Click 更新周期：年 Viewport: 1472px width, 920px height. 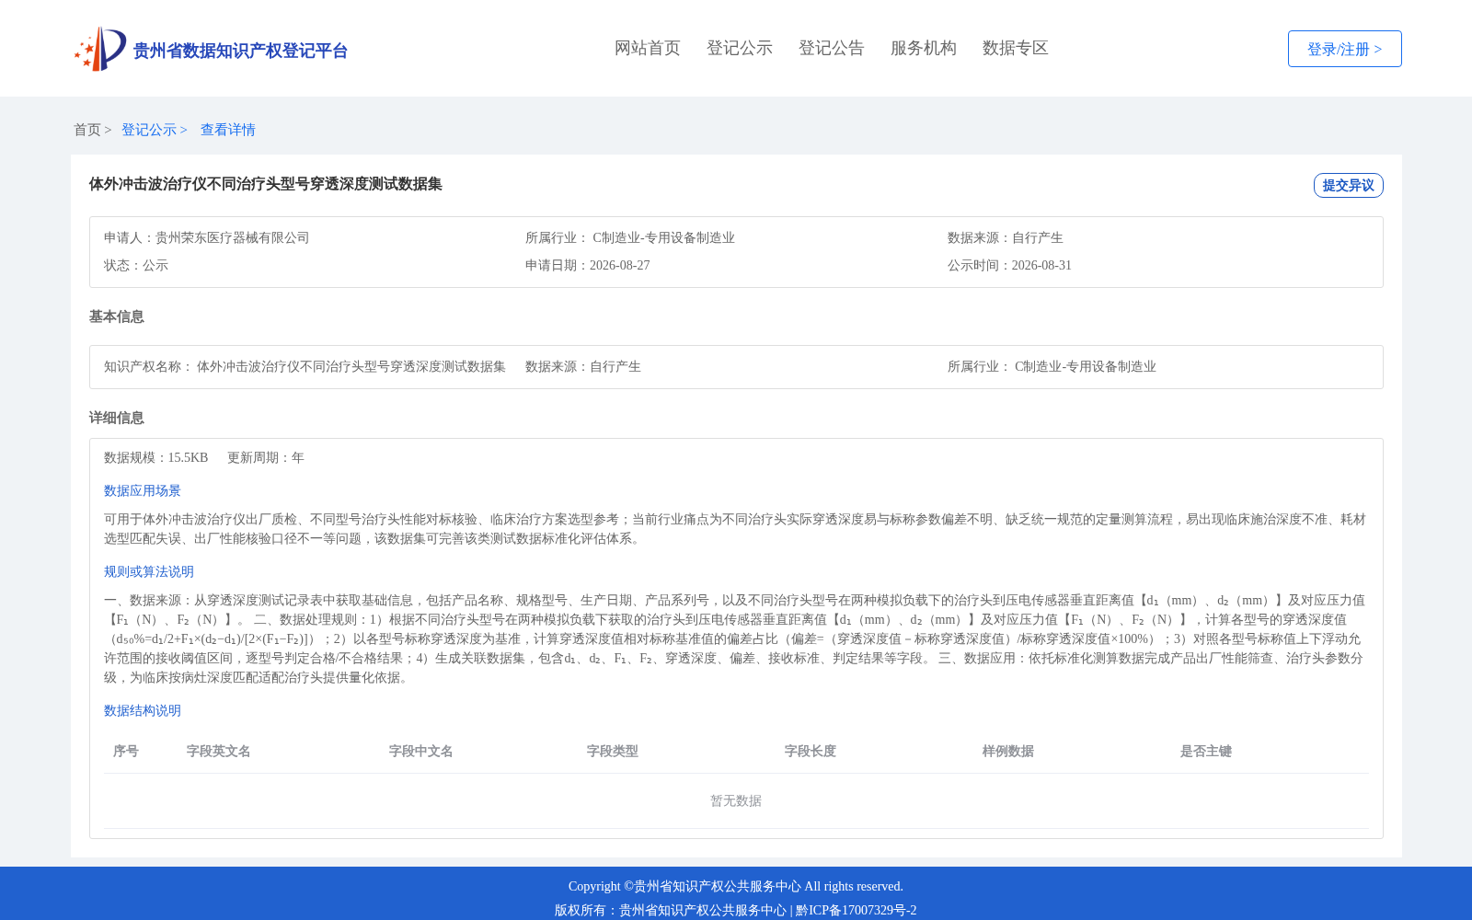click(x=266, y=457)
